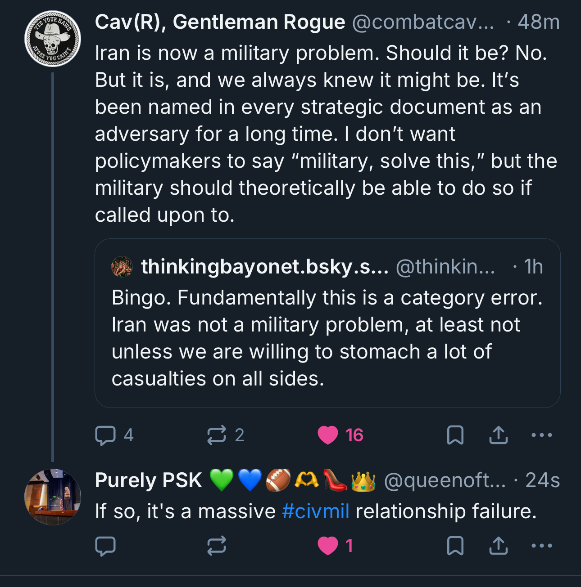Repost Cav(R)'s Iran post
The image size is (581, 587).
(x=217, y=435)
